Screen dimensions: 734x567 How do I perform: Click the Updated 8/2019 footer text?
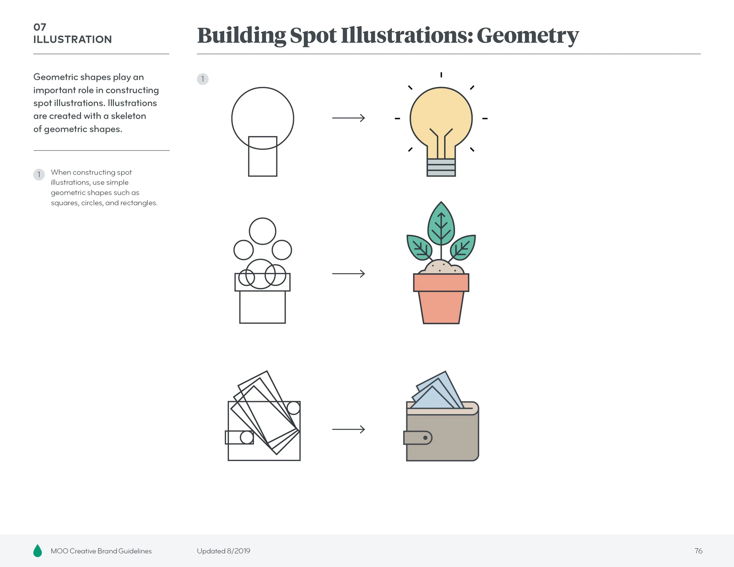coord(223,551)
